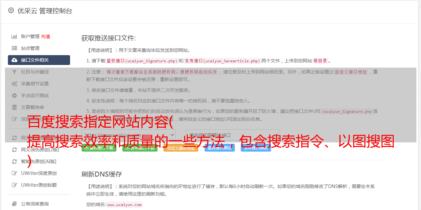Screen dimensions: 421x210
Task: Open the 智能伪原创[AI版] menu item
Action: pyautogui.click(x=39, y=161)
